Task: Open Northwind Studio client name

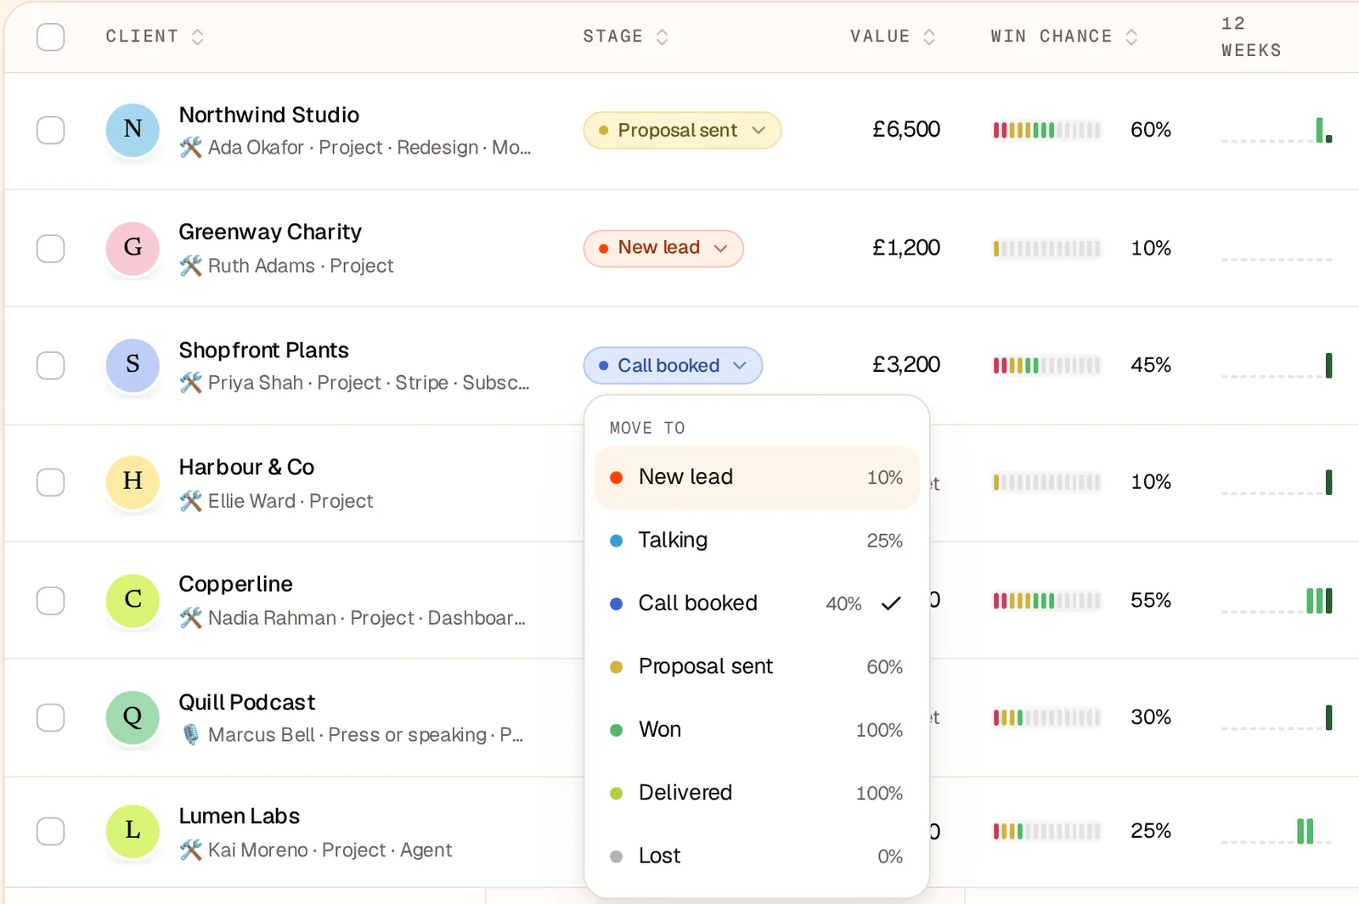Action: (x=269, y=115)
